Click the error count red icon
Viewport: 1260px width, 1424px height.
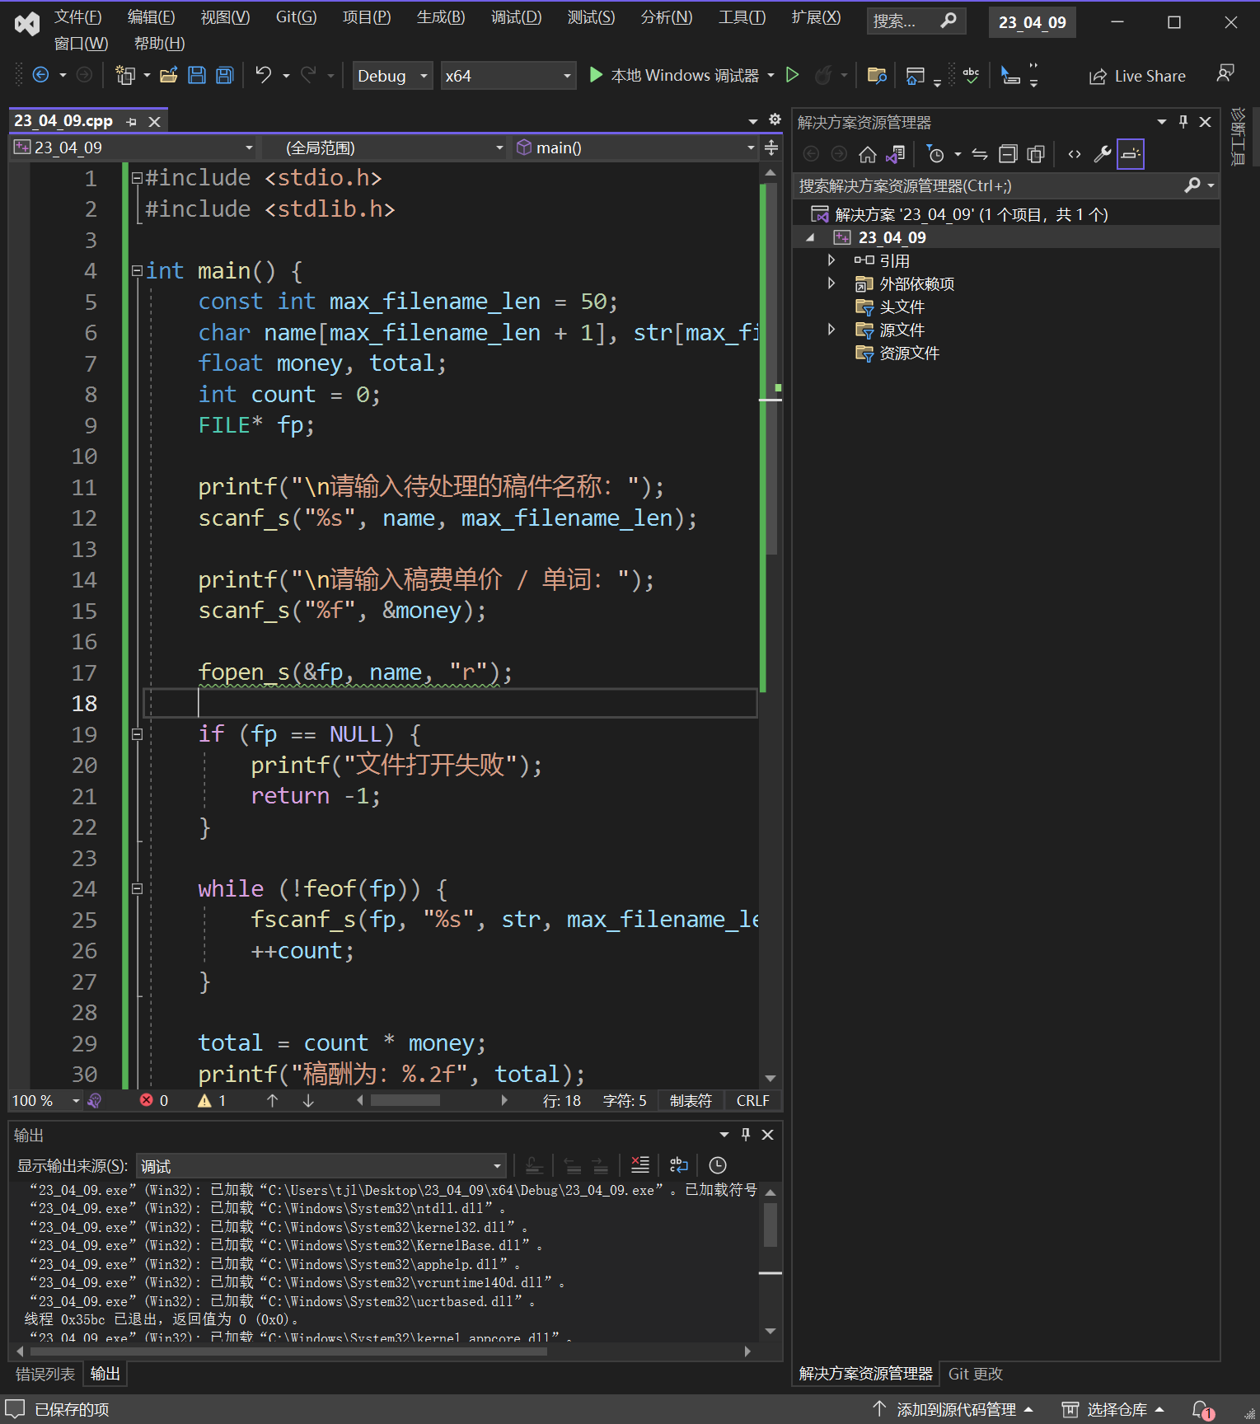click(147, 1100)
